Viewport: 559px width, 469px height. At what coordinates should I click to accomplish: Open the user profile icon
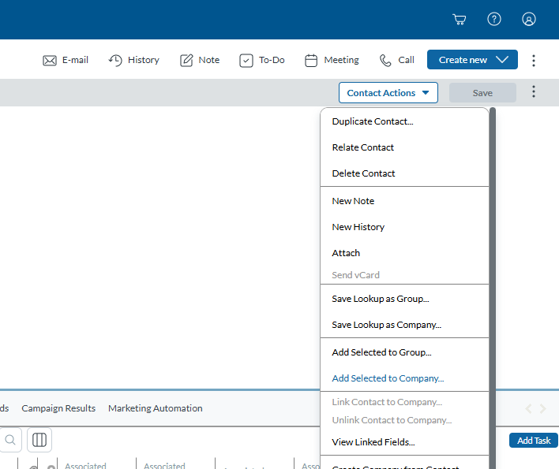click(529, 19)
